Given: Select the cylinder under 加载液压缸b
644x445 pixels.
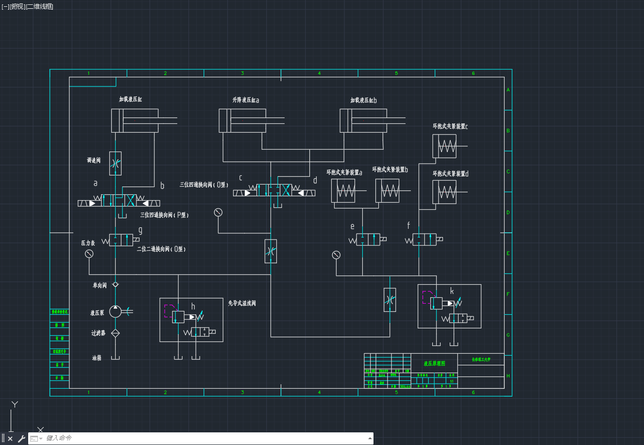Looking at the screenshot, I should click(x=373, y=120).
